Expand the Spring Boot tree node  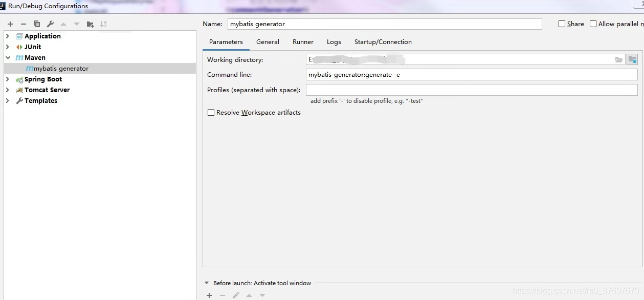pos(8,79)
